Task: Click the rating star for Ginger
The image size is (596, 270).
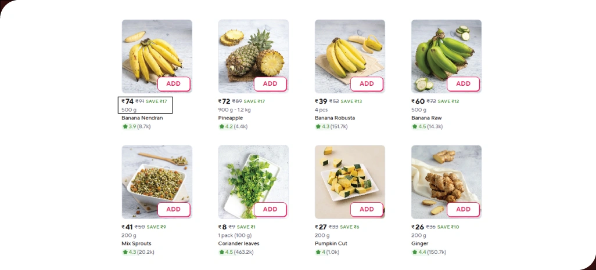Action: click(x=414, y=252)
